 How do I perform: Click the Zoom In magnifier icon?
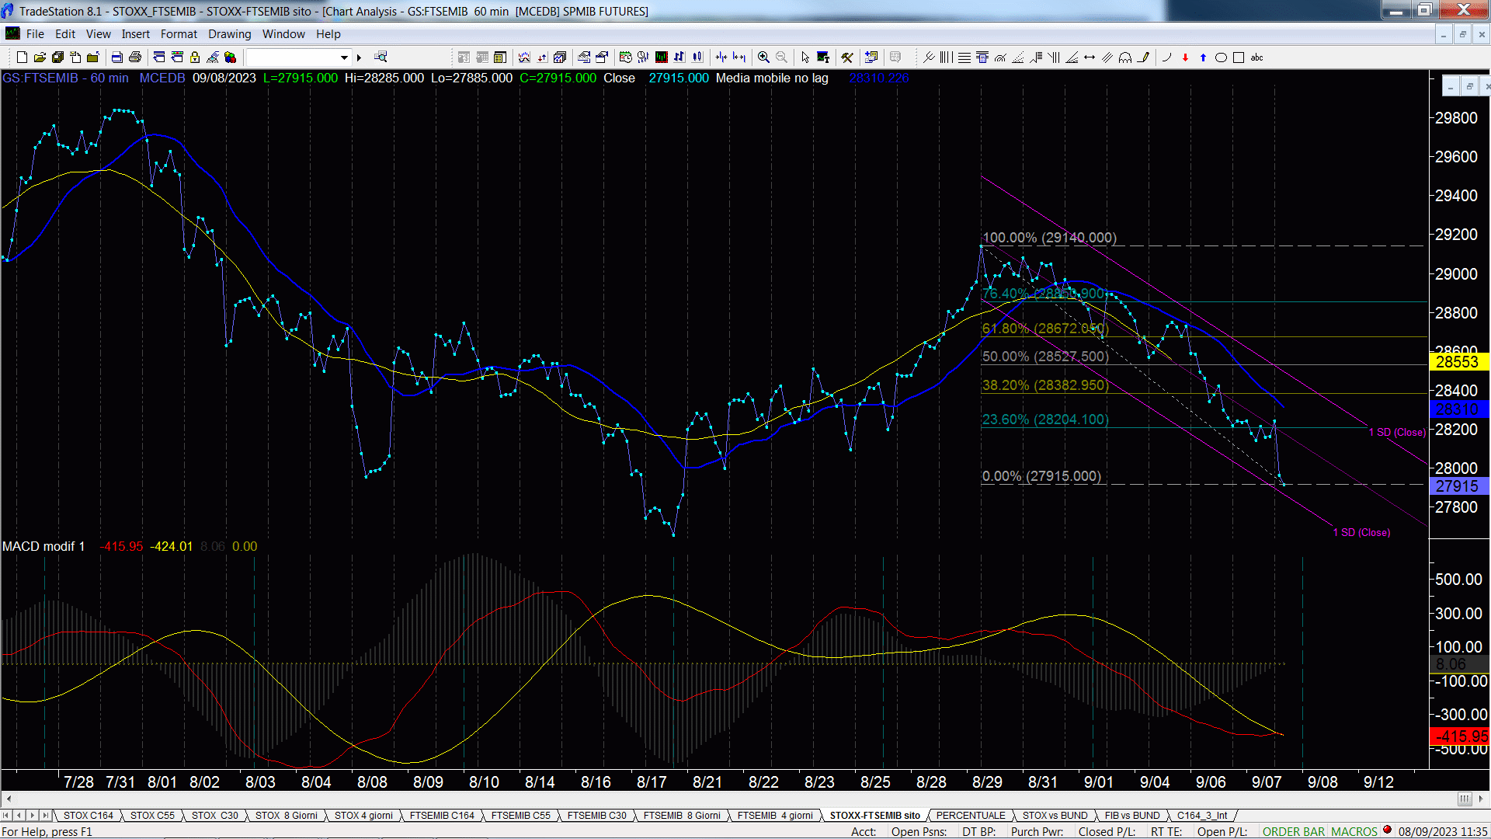[763, 57]
